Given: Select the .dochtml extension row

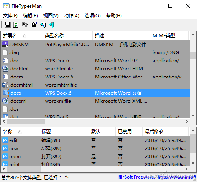Looking at the screenshot, I should tap(95, 68).
